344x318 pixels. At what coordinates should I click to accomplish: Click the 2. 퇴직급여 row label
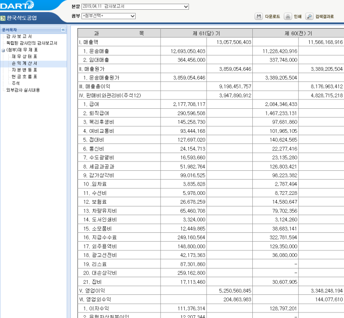(x=96, y=113)
